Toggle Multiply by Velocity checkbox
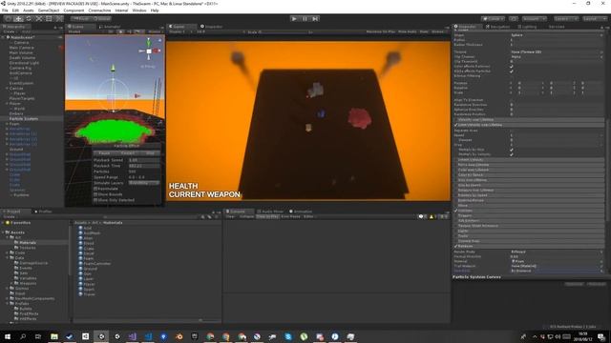 pyautogui.click(x=512, y=154)
